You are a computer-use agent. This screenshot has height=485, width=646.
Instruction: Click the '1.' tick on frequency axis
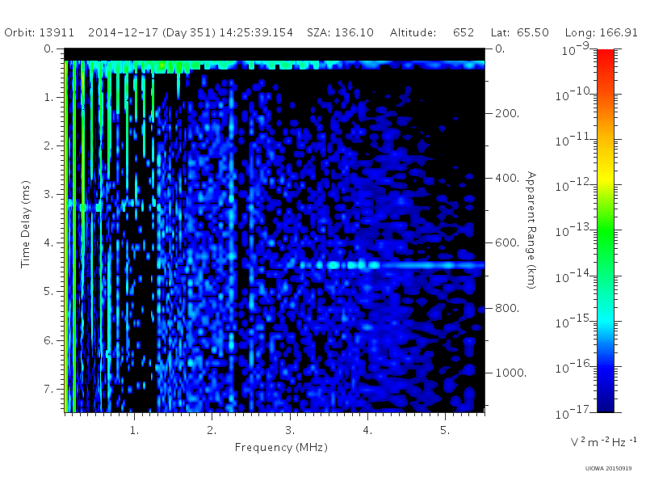click(134, 431)
